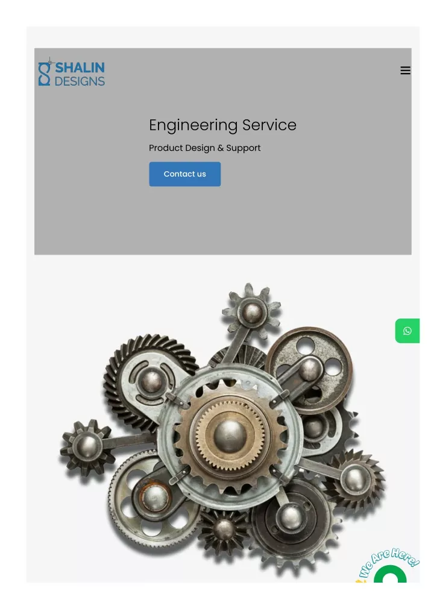Click the SHALIN DESIGNS logo text
Image resolution: width=434 pixels, height=614 pixels.
pyautogui.click(x=80, y=74)
